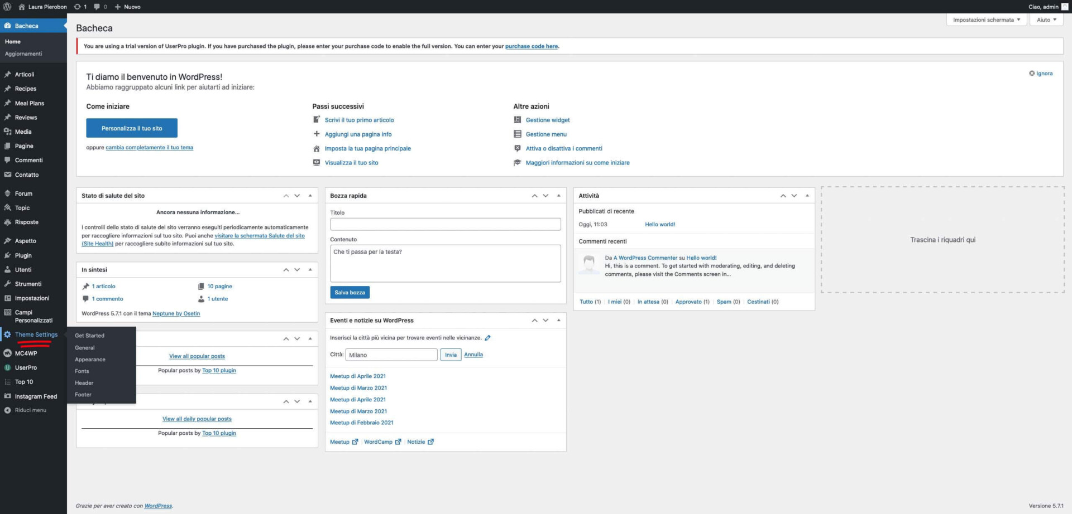Click the pencil icon to edit city
1072x514 pixels.
click(487, 338)
